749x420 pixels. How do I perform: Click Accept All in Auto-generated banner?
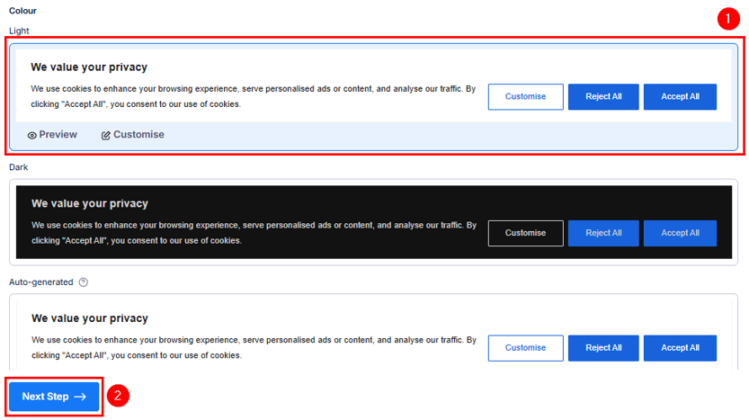[x=680, y=348]
